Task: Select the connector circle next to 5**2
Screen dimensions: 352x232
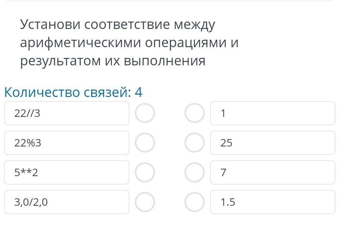Action: 145,172
